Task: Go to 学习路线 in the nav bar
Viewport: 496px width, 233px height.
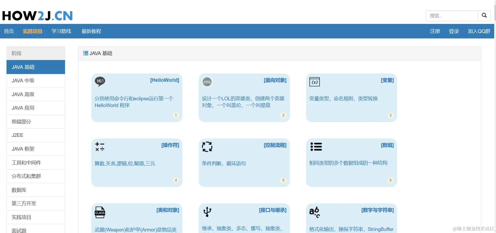Action: 61,31
